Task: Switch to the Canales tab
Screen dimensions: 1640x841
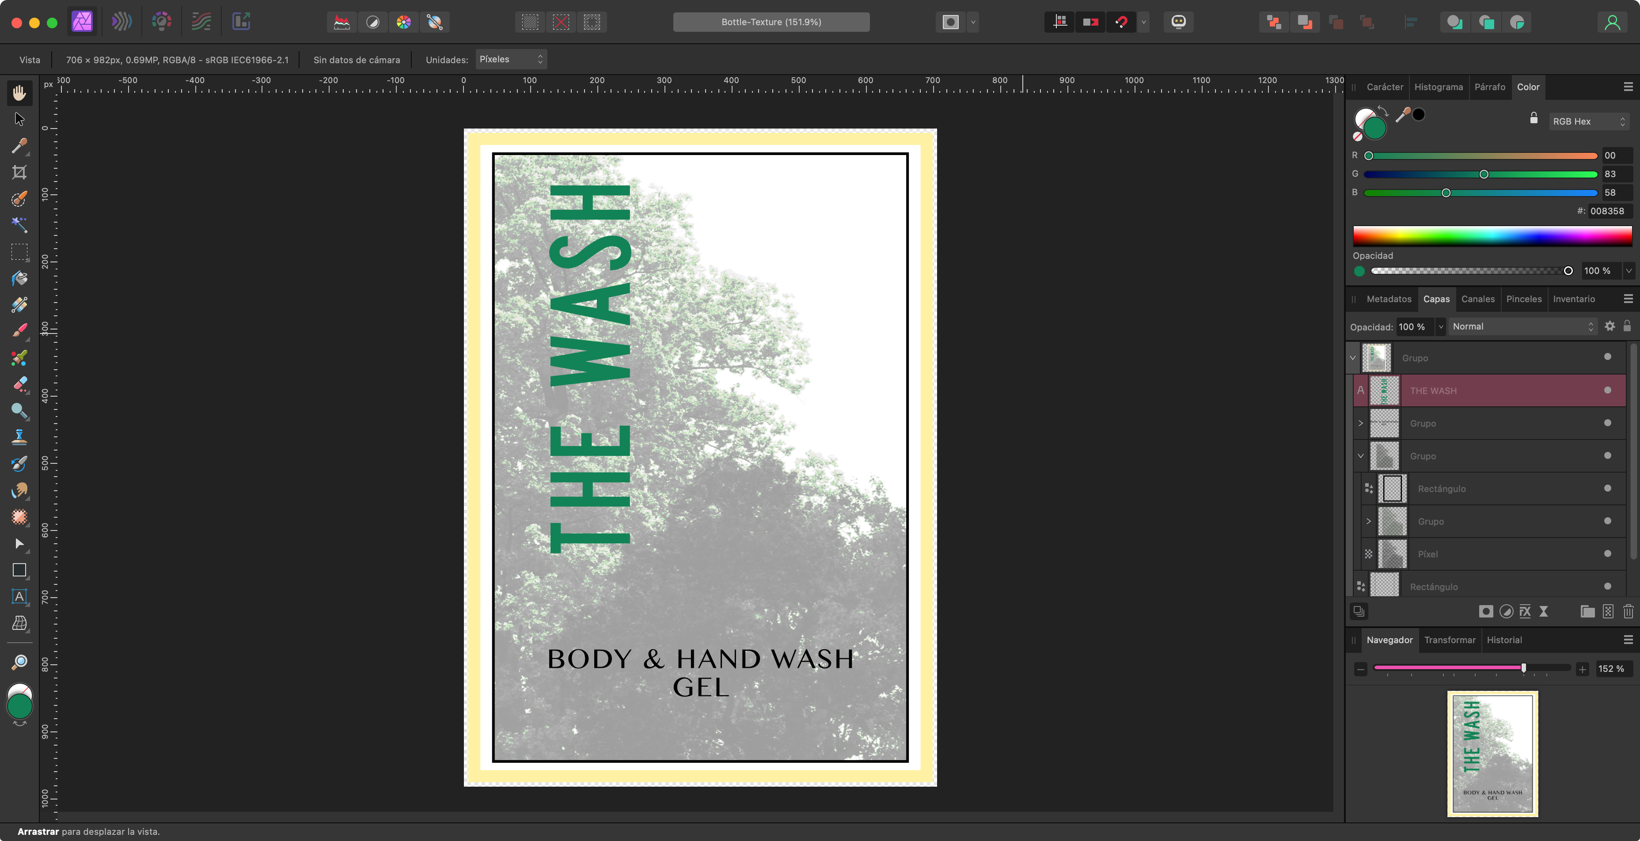Action: 1477,299
